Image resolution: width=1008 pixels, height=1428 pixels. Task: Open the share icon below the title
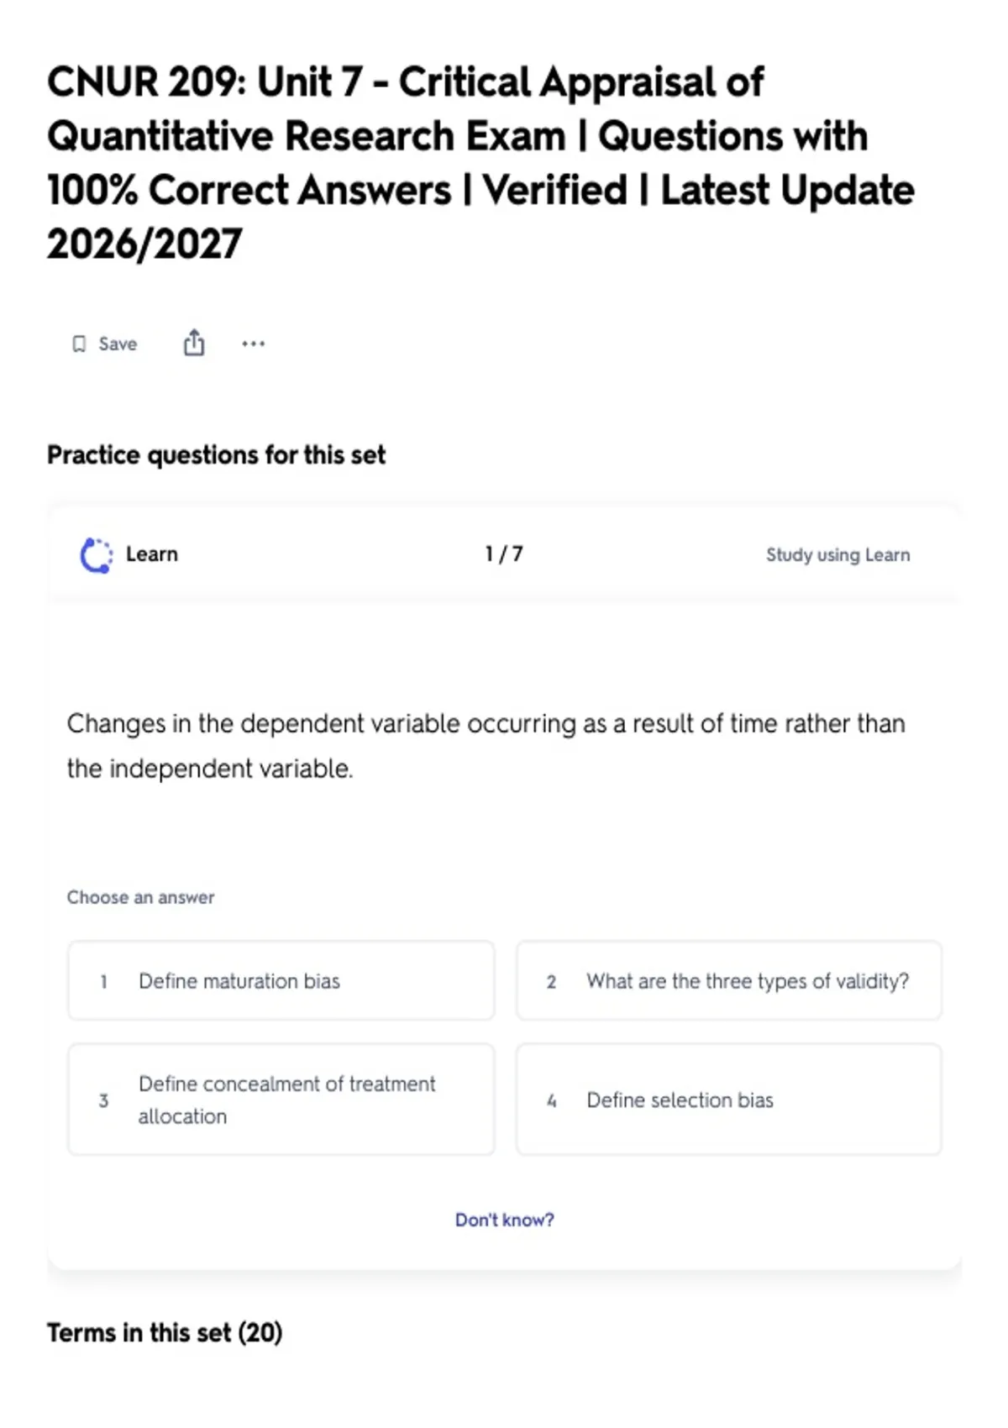click(x=194, y=343)
